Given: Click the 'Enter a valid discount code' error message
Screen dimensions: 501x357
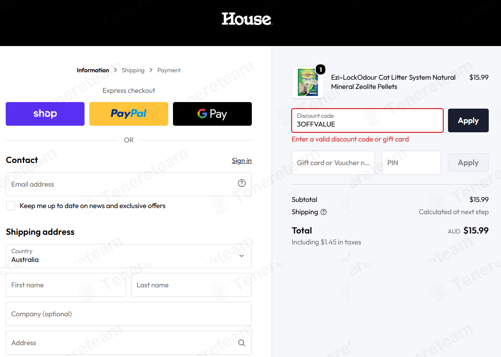Looking at the screenshot, I should click(350, 139).
